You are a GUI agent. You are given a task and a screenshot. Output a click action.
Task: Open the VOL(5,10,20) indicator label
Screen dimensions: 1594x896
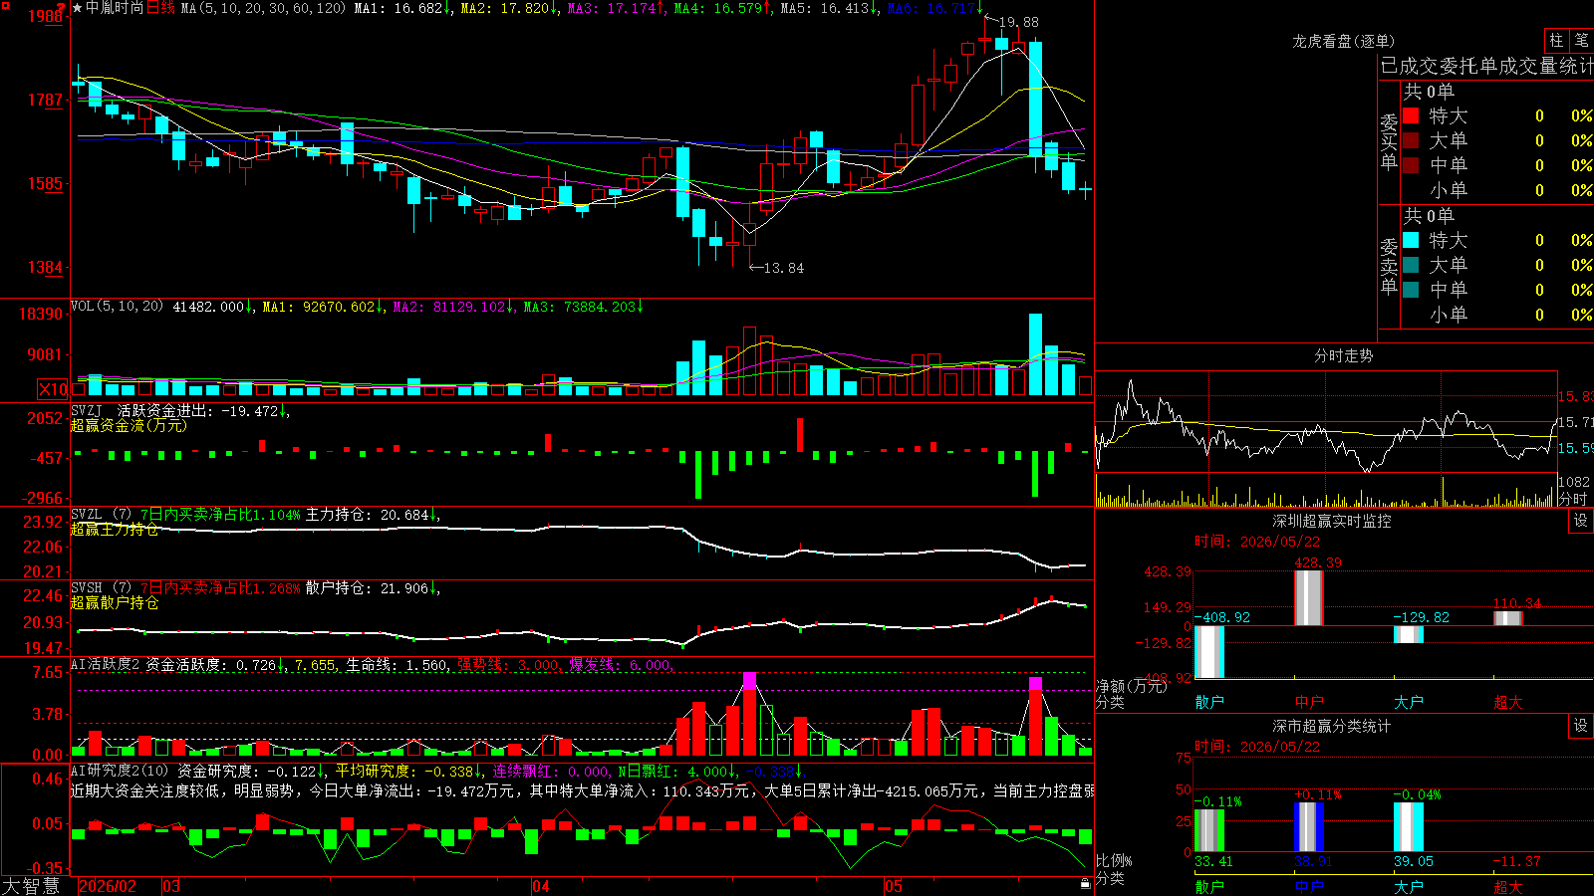coord(117,307)
